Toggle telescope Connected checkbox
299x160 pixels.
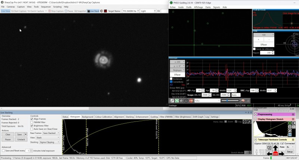(x=283, y=144)
